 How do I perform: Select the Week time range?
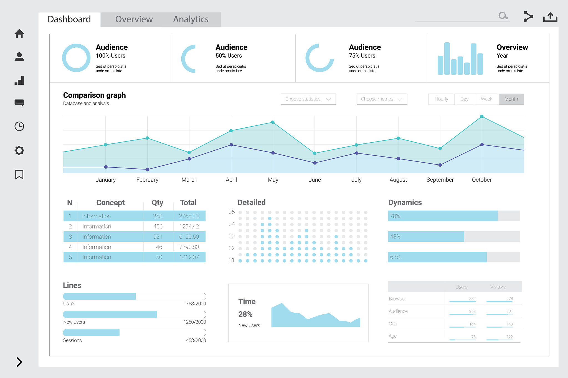(x=487, y=99)
